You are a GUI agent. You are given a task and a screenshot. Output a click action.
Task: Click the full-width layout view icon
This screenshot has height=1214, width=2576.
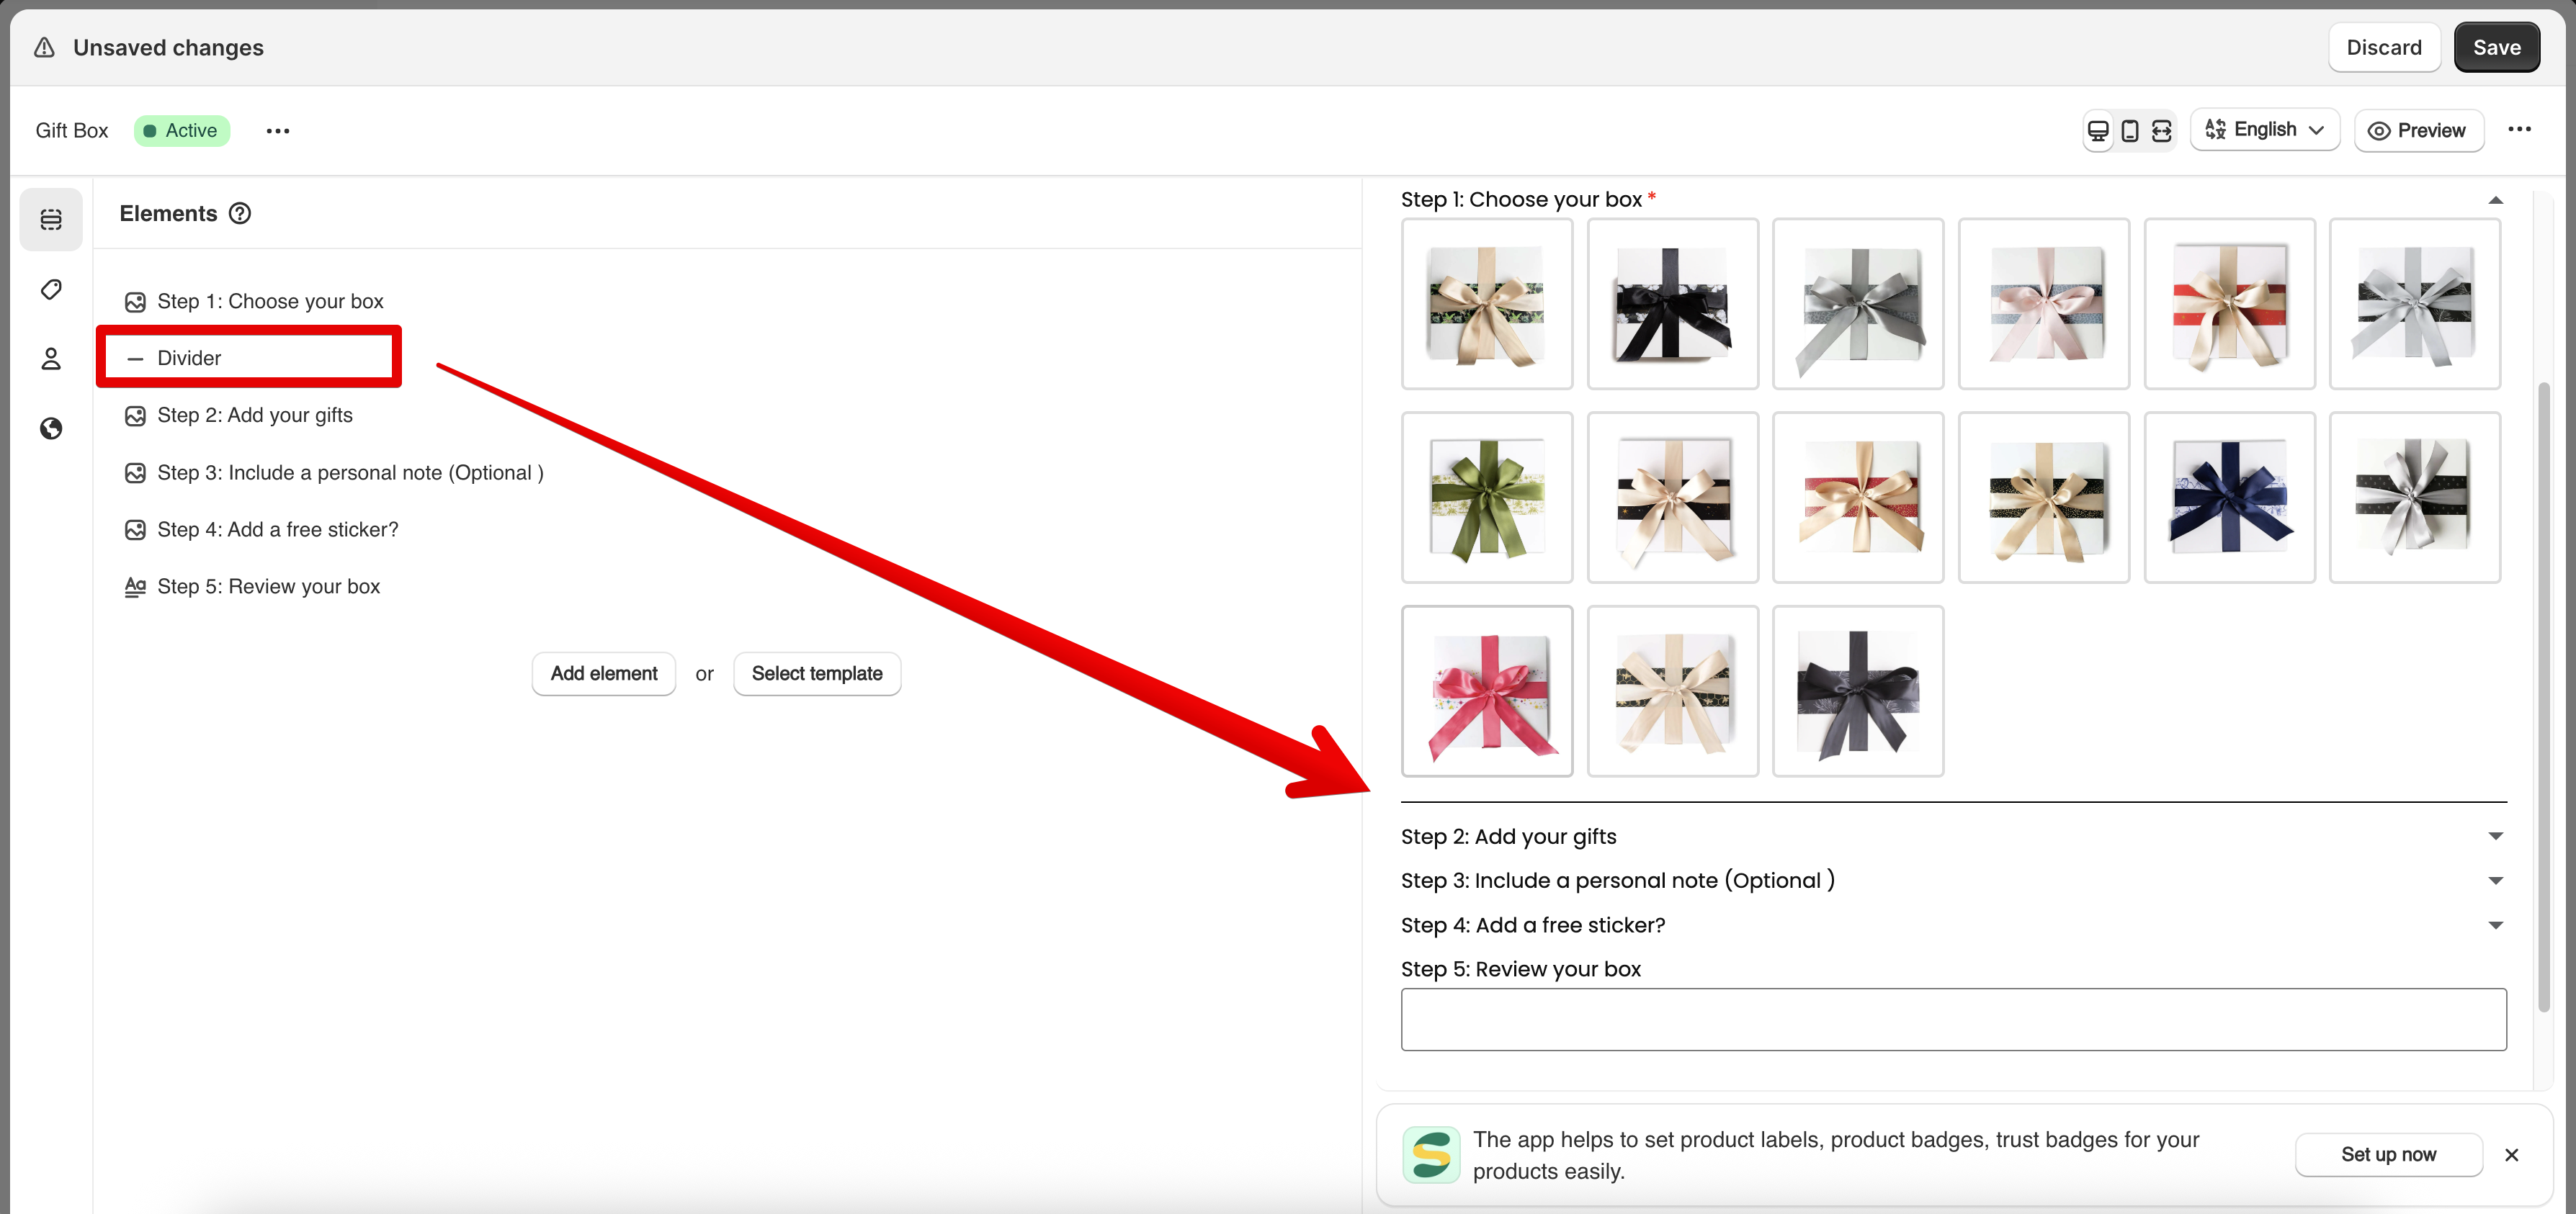click(x=2162, y=131)
